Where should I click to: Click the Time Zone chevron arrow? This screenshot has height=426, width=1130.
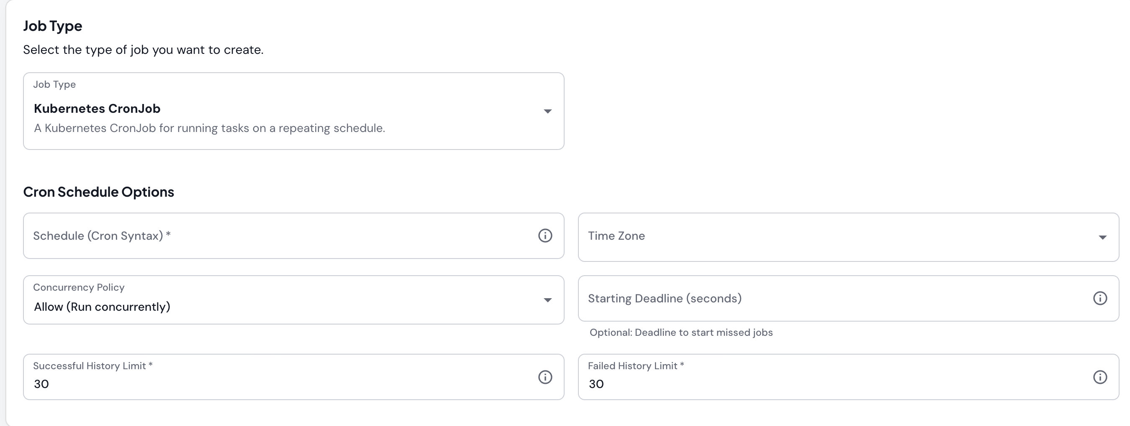(x=1103, y=237)
